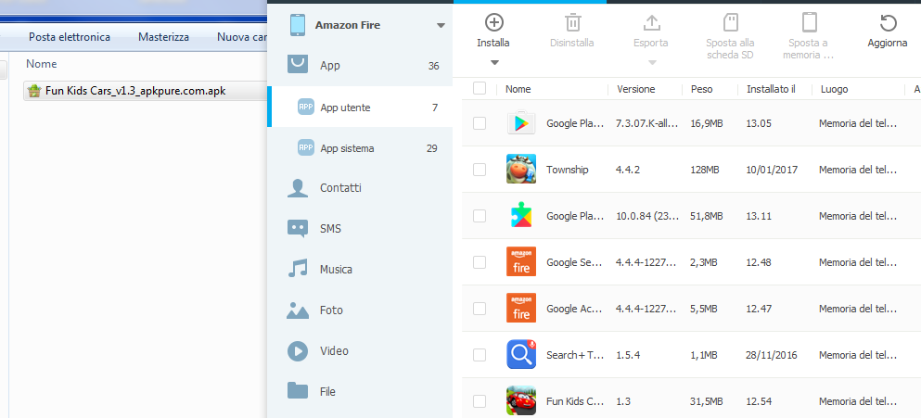This screenshot has width=921, height=418.
Task: Click the Township version 4.4.2 cell
Action: pyautogui.click(x=628, y=170)
